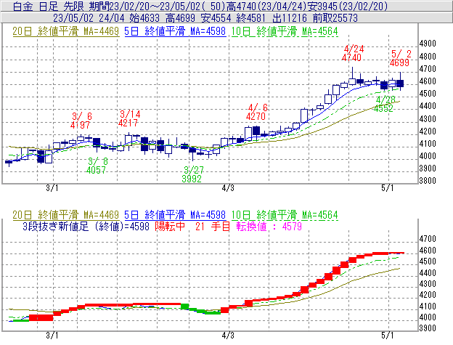453x345 pixels.
Task: Click the 3800 price axis label on upper chart
Action: click(428, 181)
